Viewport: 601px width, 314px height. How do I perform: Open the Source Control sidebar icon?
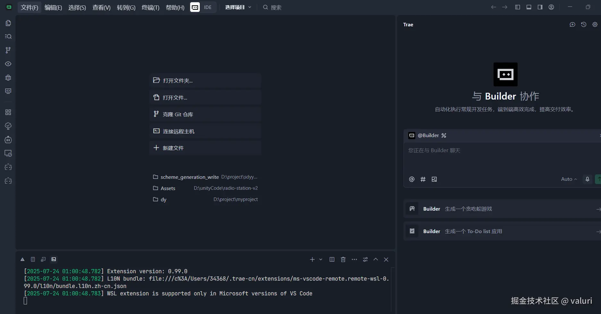(8, 50)
